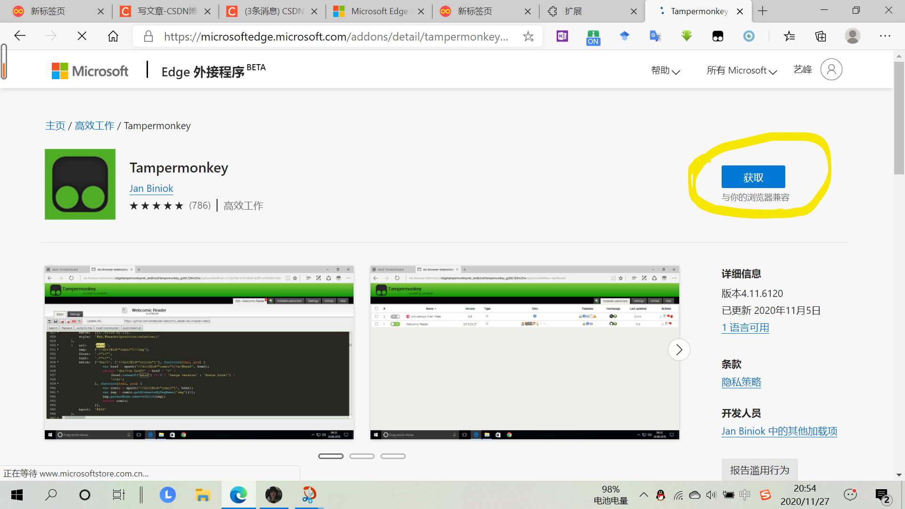Image resolution: width=905 pixels, height=509 pixels.
Task: Open the Collections toolbar icon
Action: click(x=821, y=36)
